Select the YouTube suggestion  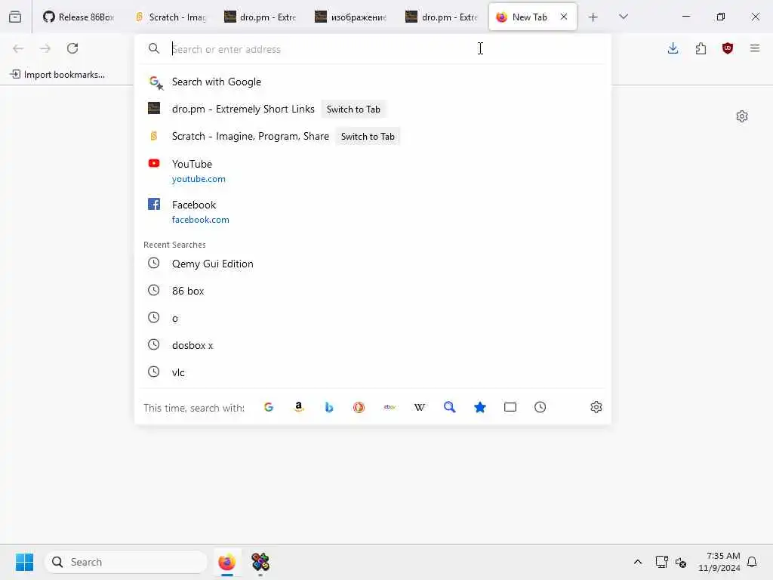pyautogui.click(x=373, y=171)
